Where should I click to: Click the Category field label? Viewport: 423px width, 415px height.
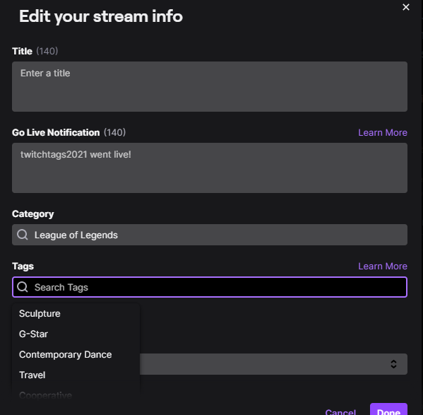pos(33,214)
